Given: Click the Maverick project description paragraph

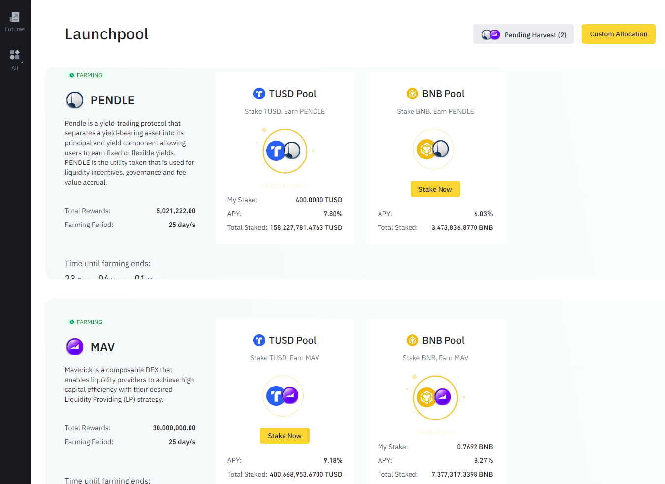Looking at the screenshot, I should pyautogui.click(x=129, y=385).
